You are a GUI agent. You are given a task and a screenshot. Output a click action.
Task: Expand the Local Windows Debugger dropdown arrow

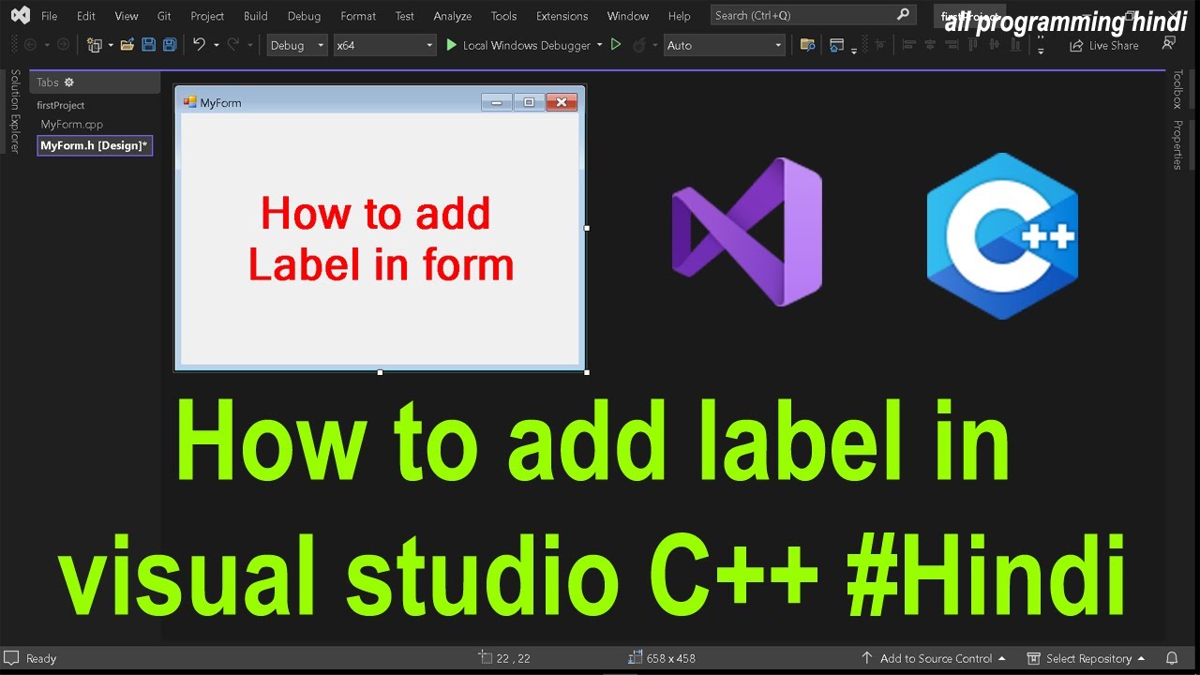[599, 45]
